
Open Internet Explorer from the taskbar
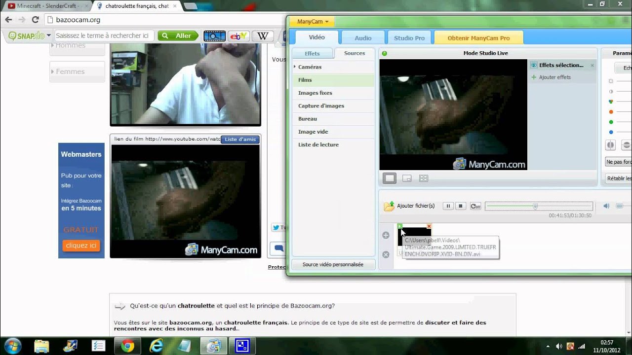[x=156, y=346]
